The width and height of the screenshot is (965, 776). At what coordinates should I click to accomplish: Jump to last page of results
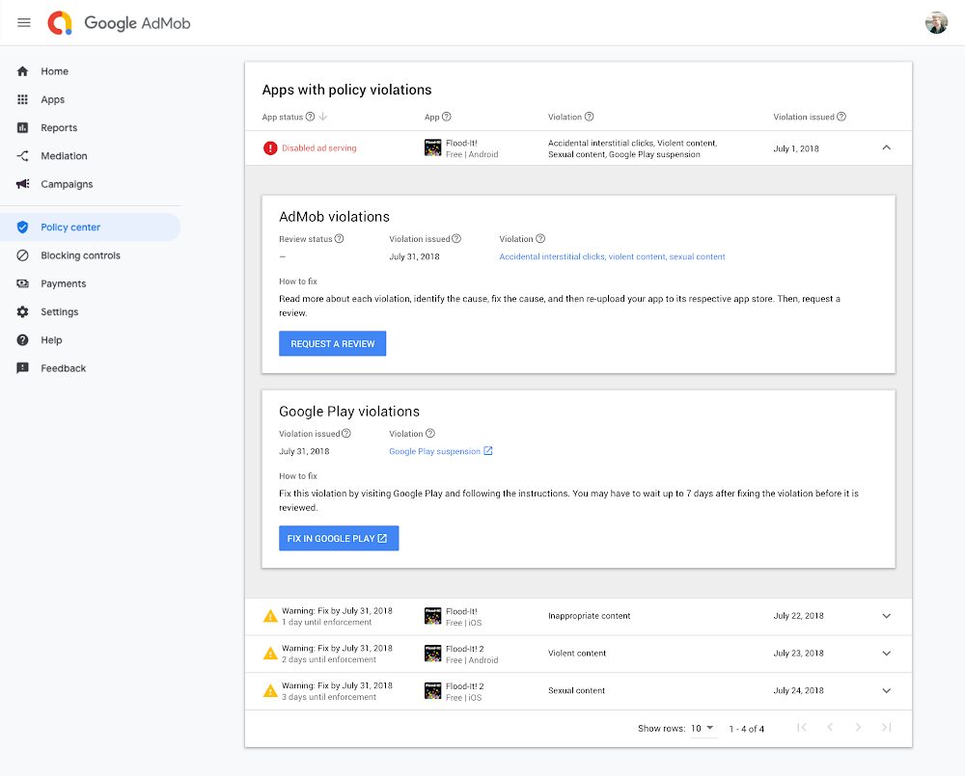[887, 728]
